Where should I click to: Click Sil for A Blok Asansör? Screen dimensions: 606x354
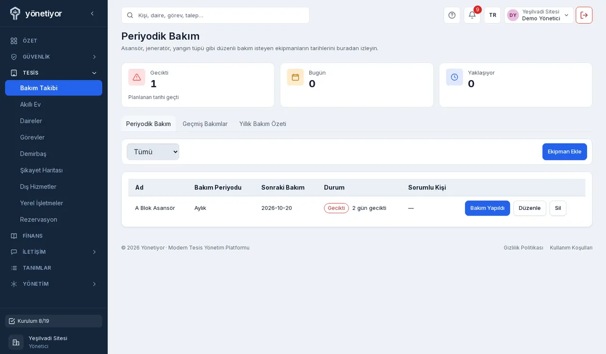[x=558, y=208]
